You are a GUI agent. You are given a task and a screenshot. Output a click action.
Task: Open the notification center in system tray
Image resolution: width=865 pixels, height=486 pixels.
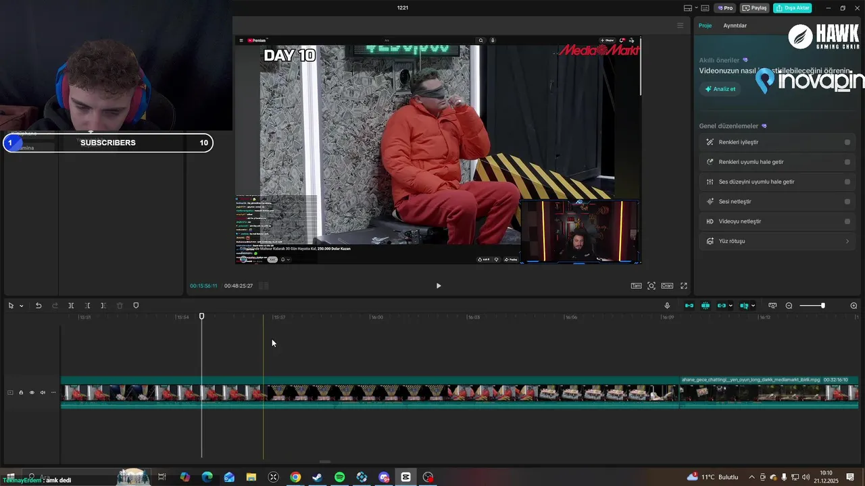pos(850,477)
